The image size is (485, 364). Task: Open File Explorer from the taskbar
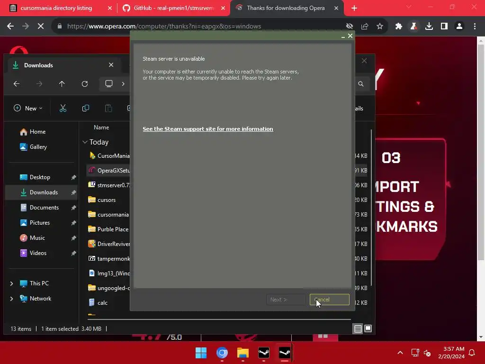243,353
